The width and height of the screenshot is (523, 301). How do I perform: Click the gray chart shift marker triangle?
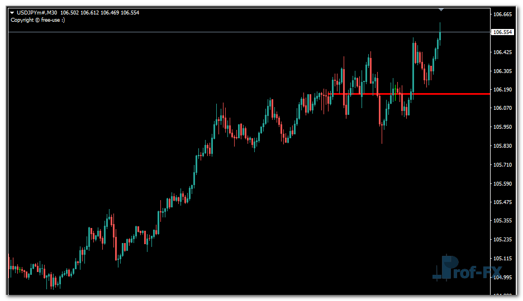pos(441,9)
